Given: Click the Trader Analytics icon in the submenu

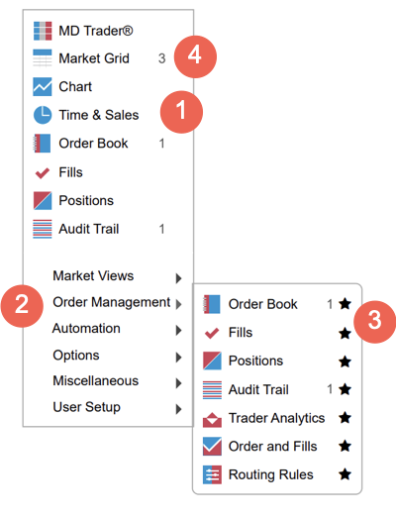Looking at the screenshot, I should point(212,419).
